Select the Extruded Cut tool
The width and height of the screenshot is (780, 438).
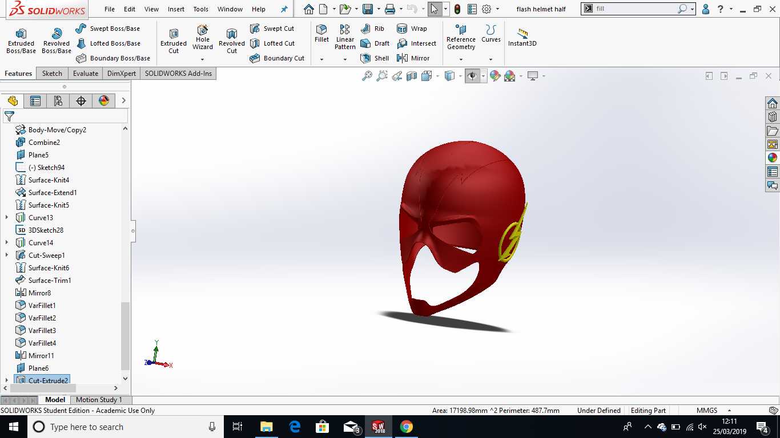174,41
